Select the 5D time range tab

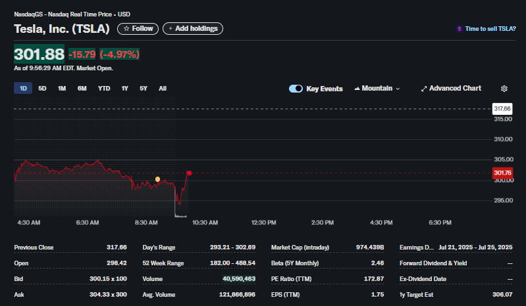coord(42,88)
